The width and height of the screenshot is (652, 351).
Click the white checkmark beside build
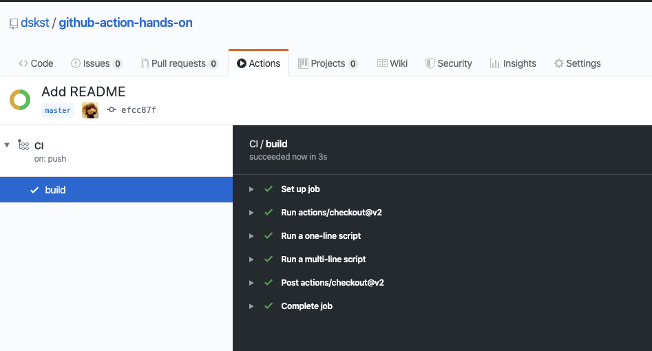tap(34, 190)
